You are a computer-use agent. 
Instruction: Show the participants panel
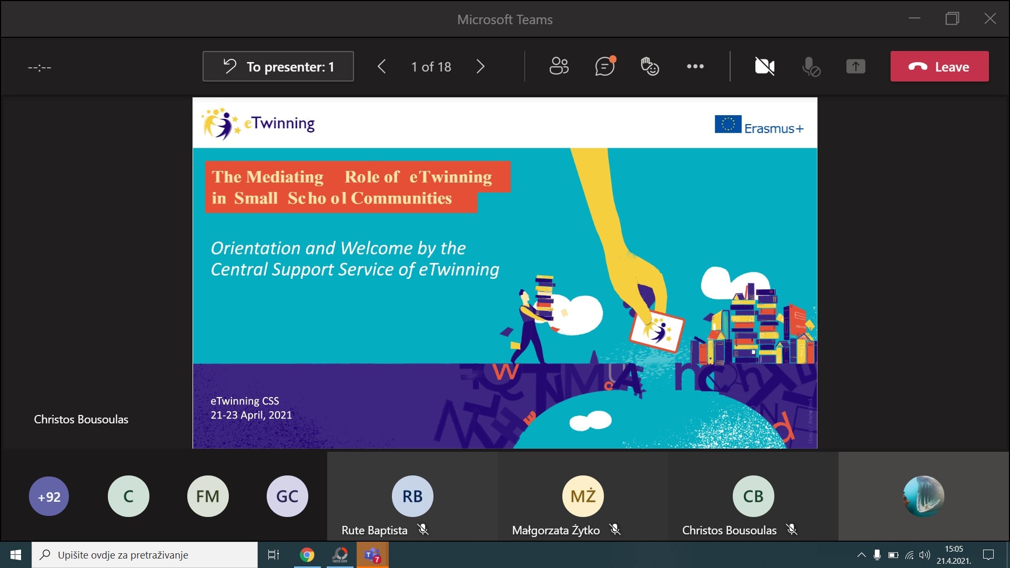click(559, 66)
